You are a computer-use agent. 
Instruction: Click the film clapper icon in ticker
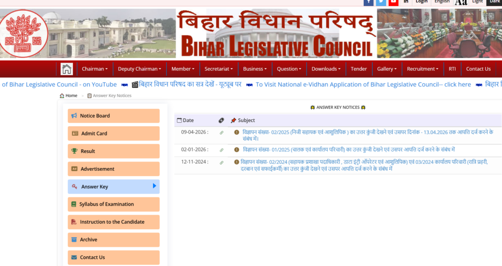[135, 84]
